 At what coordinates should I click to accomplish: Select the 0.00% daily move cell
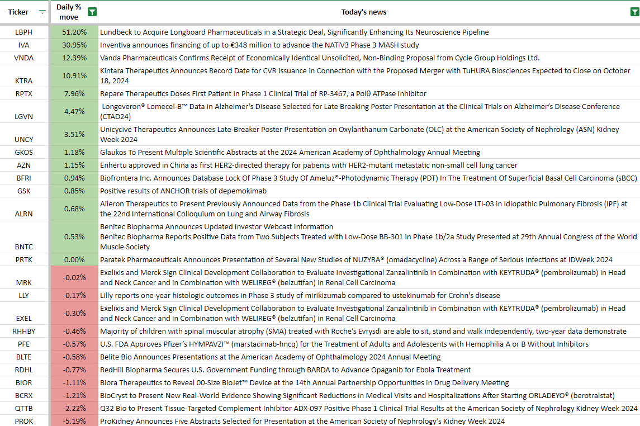[74, 259]
